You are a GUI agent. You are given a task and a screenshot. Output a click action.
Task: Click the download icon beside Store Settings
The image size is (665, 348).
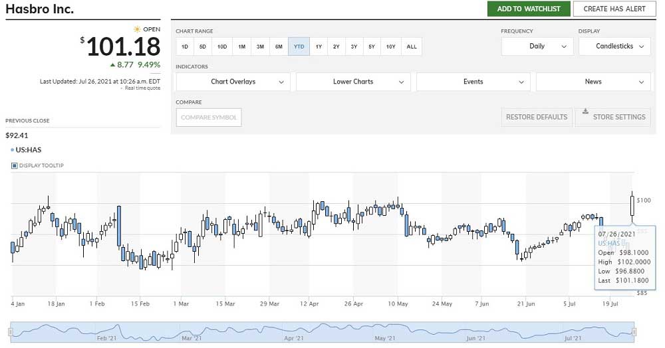tap(585, 112)
